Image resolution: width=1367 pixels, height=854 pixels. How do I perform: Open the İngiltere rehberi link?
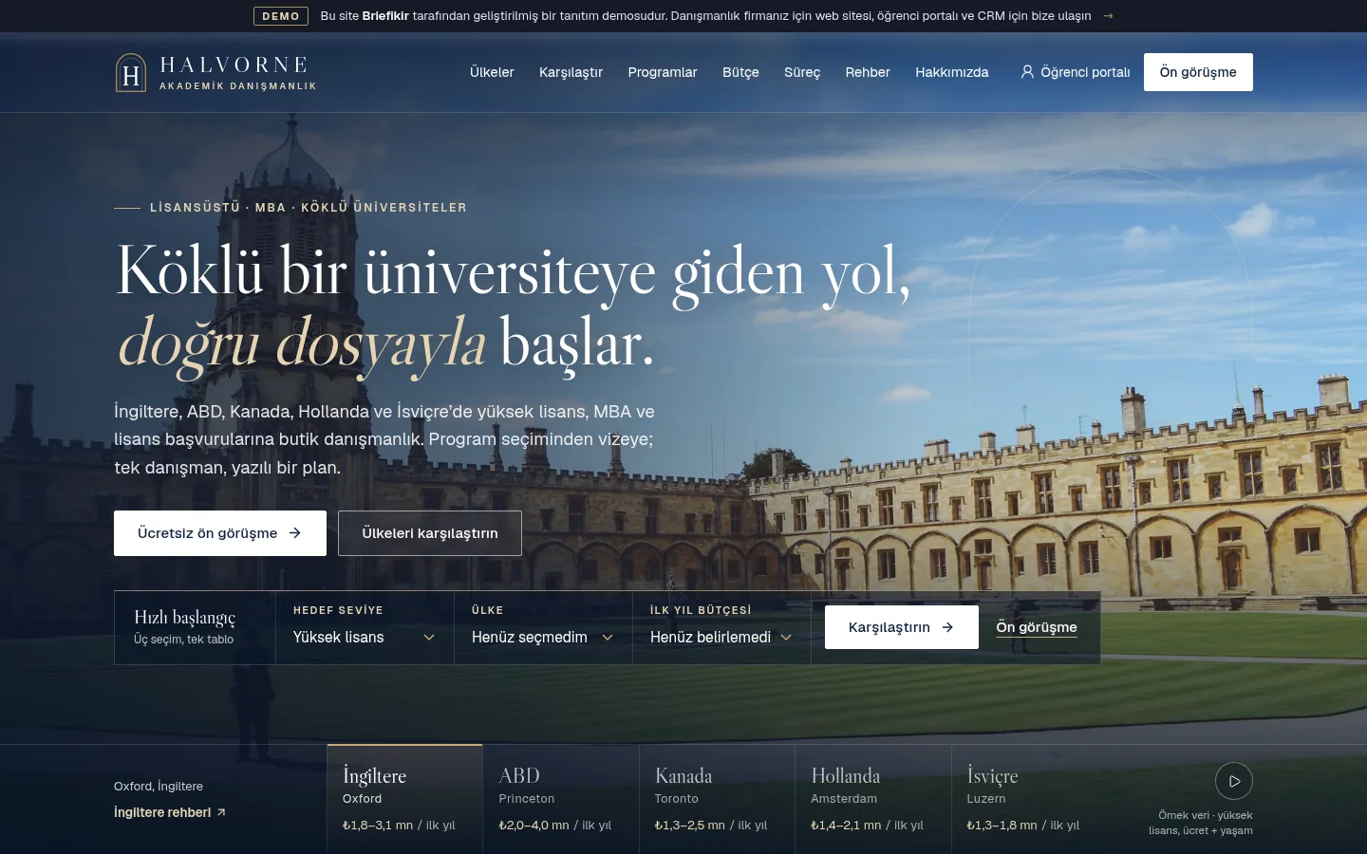pos(170,812)
